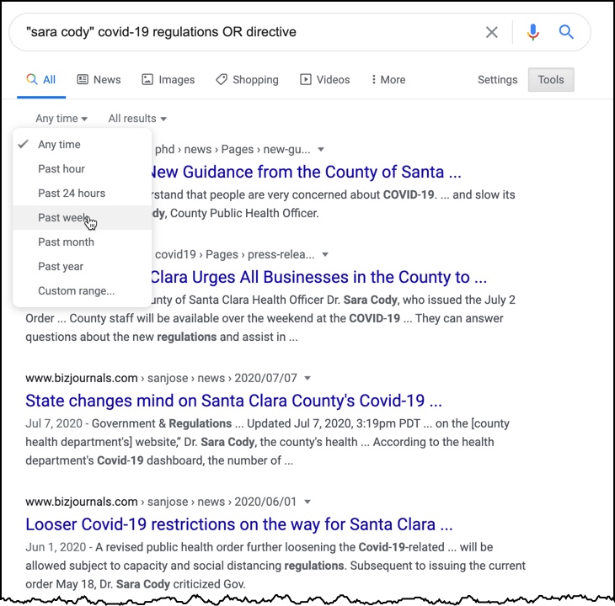Open the Clara Urges All Businesses result

(x=319, y=278)
